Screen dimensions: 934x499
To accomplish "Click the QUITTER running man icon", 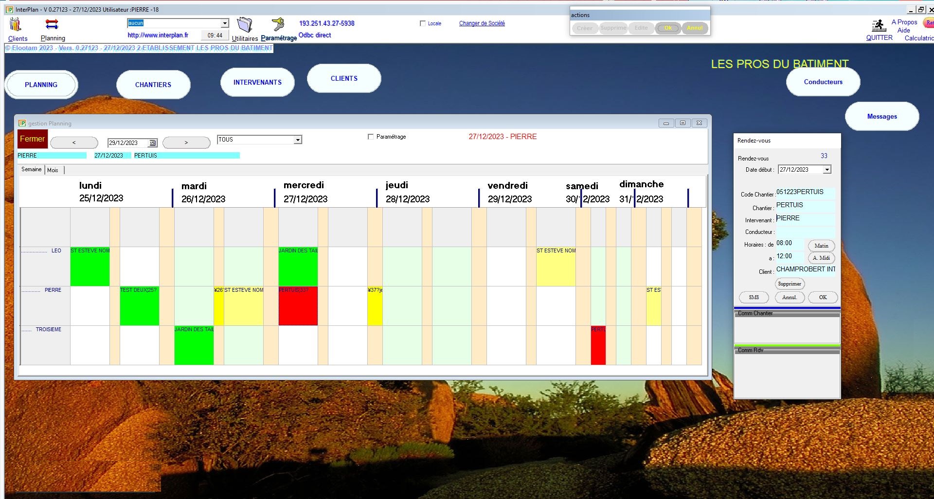I will click(878, 26).
